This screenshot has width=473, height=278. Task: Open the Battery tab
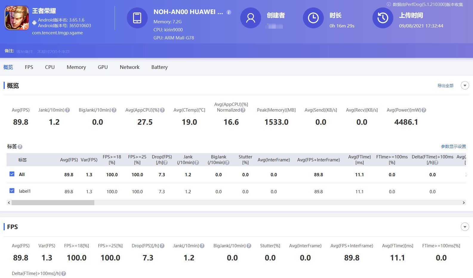coord(159,67)
